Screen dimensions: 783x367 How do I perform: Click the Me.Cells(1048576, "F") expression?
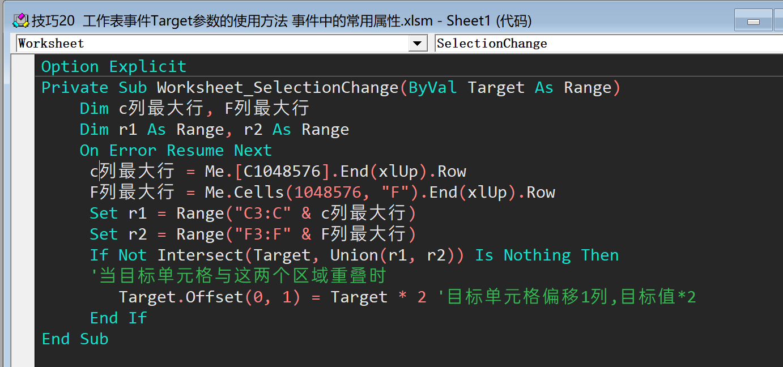(312, 193)
